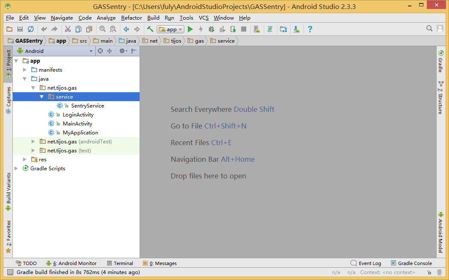Click the Search Everywhere magnifier icon
Image resolution: width=449 pixels, height=280 pixels.
(429, 28)
